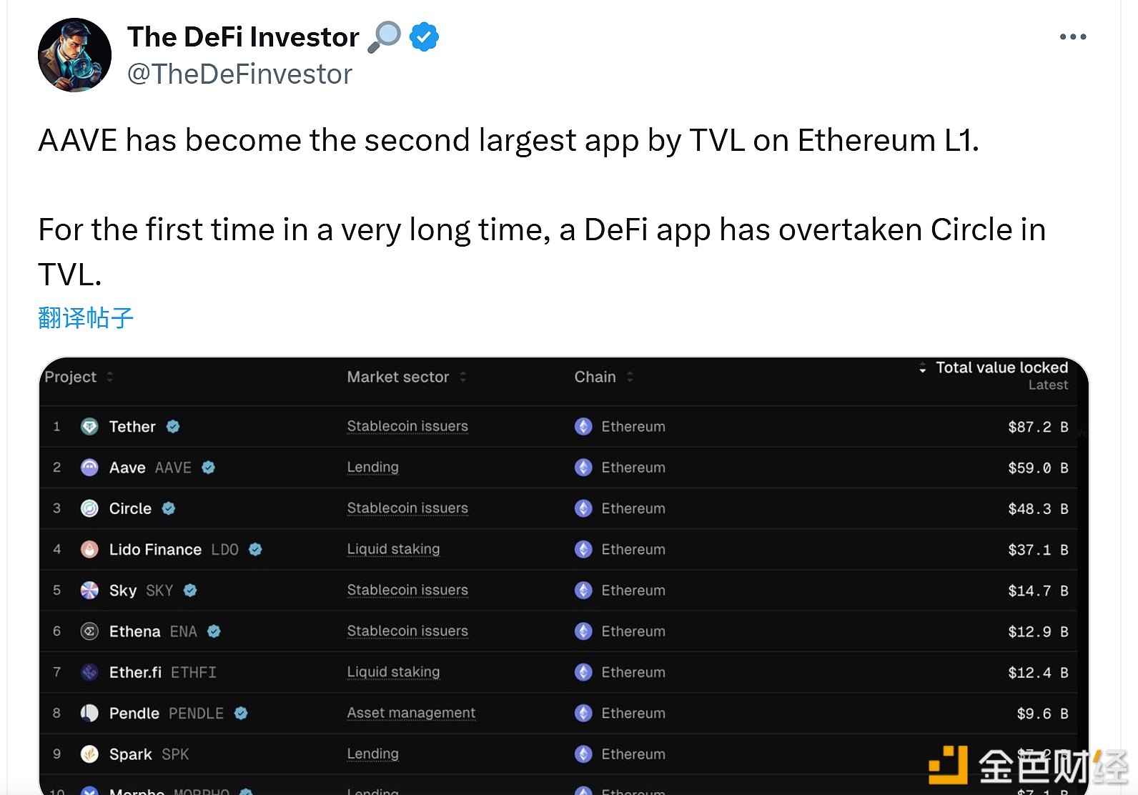Click the Aave ghost logo icon

coord(89,468)
